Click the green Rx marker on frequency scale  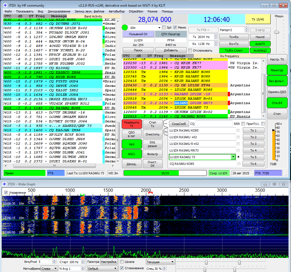tap(82, 195)
